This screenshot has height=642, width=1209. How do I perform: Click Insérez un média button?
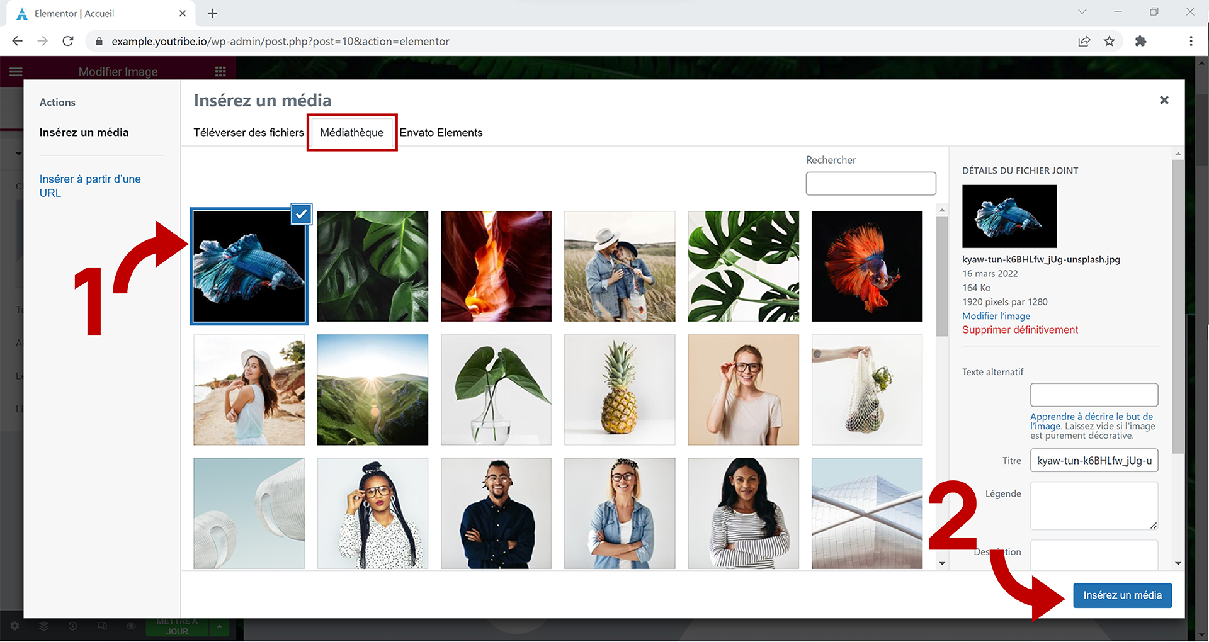click(x=1122, y=595)
